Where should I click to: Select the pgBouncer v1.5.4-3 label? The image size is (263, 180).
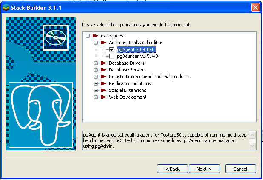[x=137, y=56]
